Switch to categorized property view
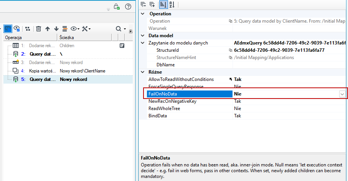The width and height of the screenshot is (348, 181). click(x=163, y=5)
